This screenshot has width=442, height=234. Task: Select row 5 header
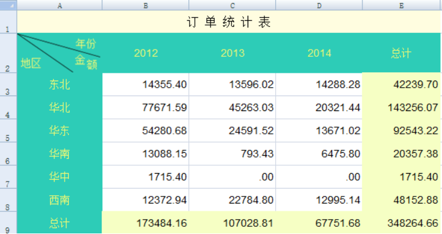point(8,131)
